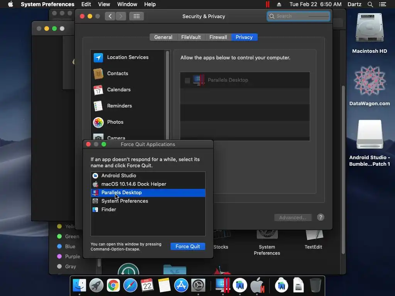Open Calendar showing 22 in the Dock
The width and height of the screenshot is (395, 296).
tap(147, 285)
